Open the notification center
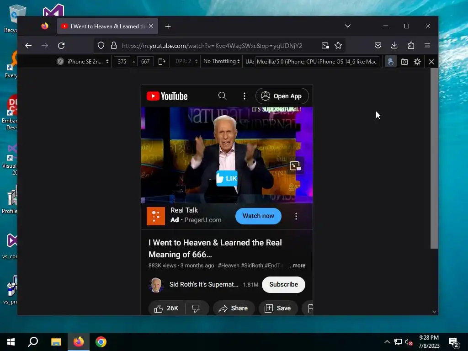Viewport: 468px width, 351px height. click(x=454, y=342)
